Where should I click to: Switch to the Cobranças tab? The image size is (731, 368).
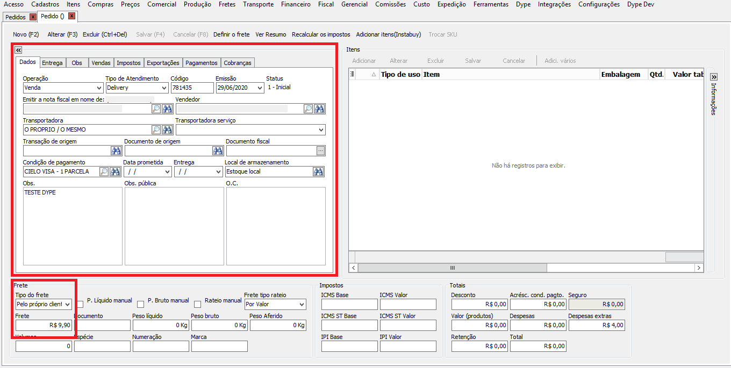[237, 63]
